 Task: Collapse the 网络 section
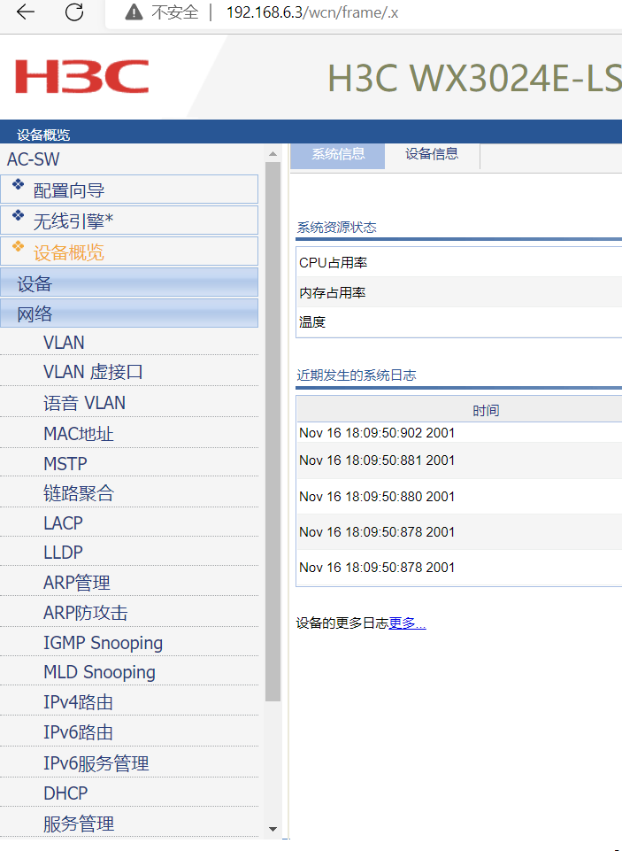129,313
